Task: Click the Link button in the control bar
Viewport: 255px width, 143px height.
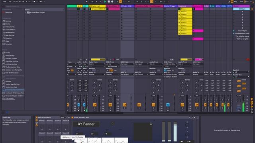Action: [x=4, y=2]
